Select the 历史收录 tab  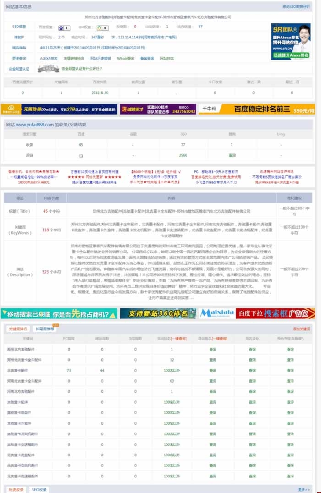[x=16, y=489]
